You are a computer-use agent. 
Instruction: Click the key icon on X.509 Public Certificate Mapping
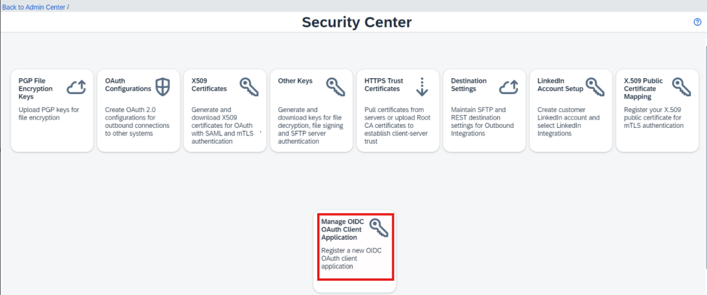(x=682, y=87)
